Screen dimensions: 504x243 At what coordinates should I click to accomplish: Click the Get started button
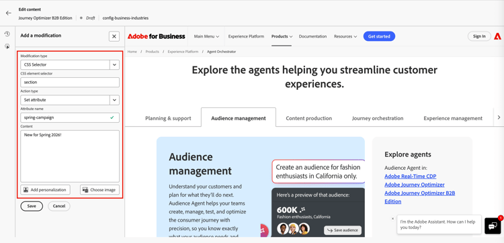tap(379, 36)
